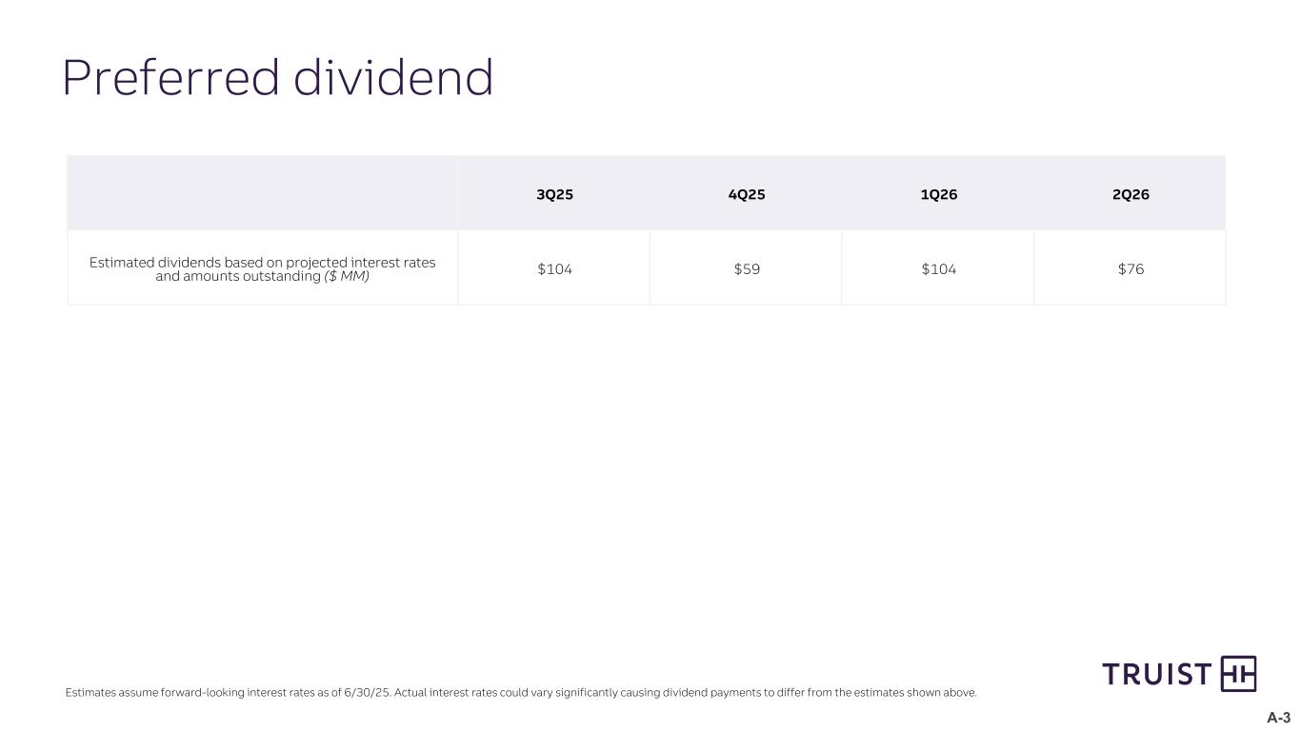Select the 2Q26 column header
This screenshot has height=731, width=1300.
(x=1130, y=195)
